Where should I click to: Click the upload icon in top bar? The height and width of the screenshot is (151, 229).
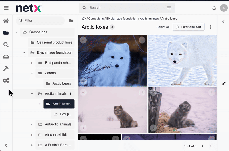214,8
